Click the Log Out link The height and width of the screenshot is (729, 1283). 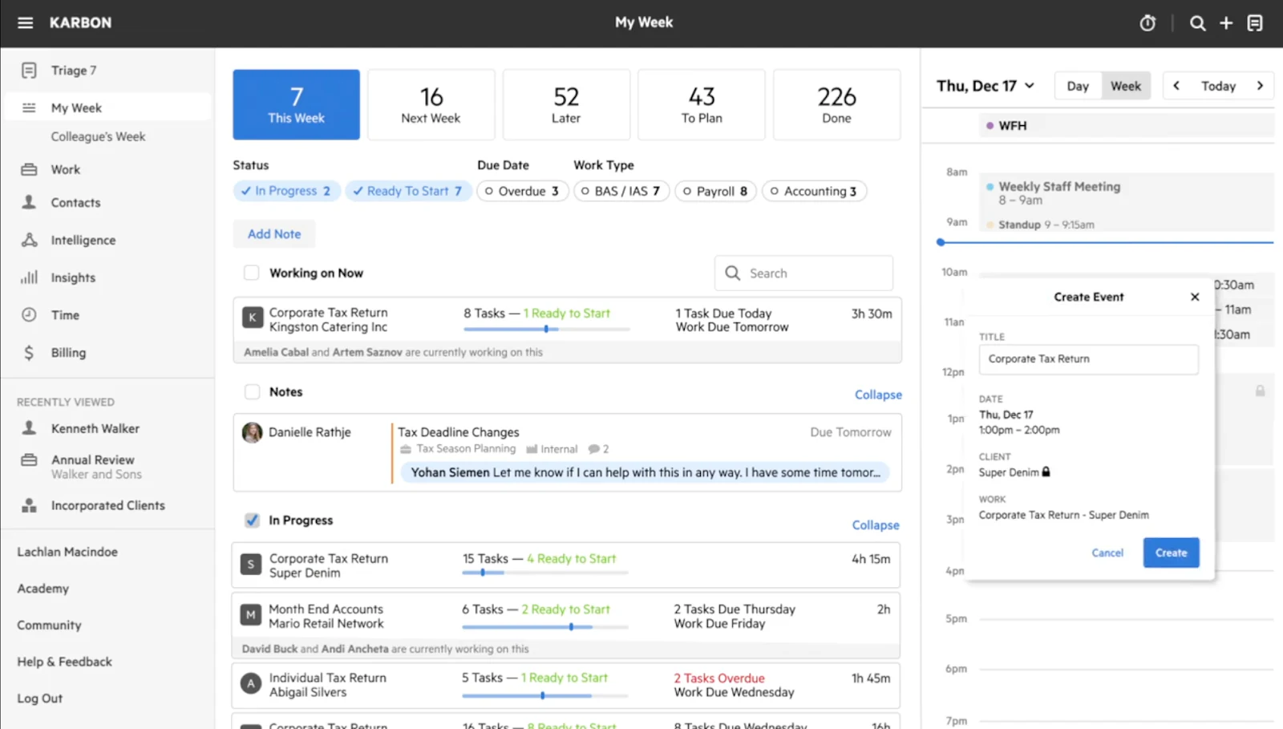pos(40,699)
